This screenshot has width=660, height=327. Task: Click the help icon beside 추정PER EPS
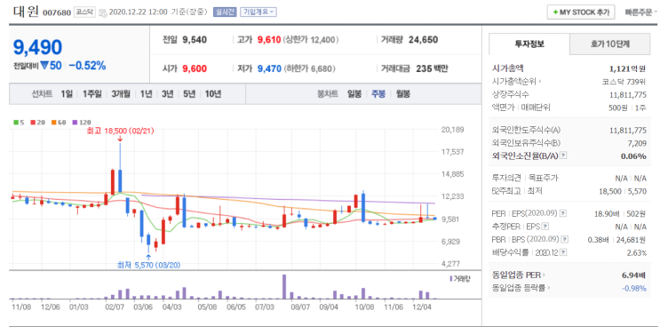point(546,227)
